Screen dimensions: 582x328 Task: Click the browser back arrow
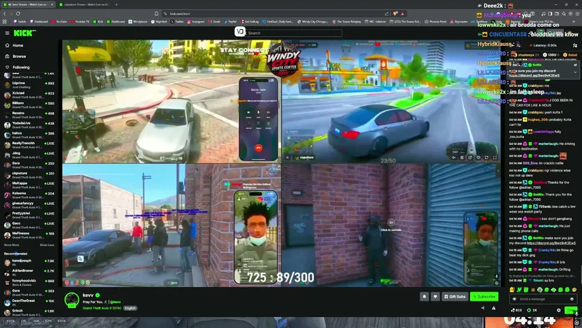click(x=5, y=14)
